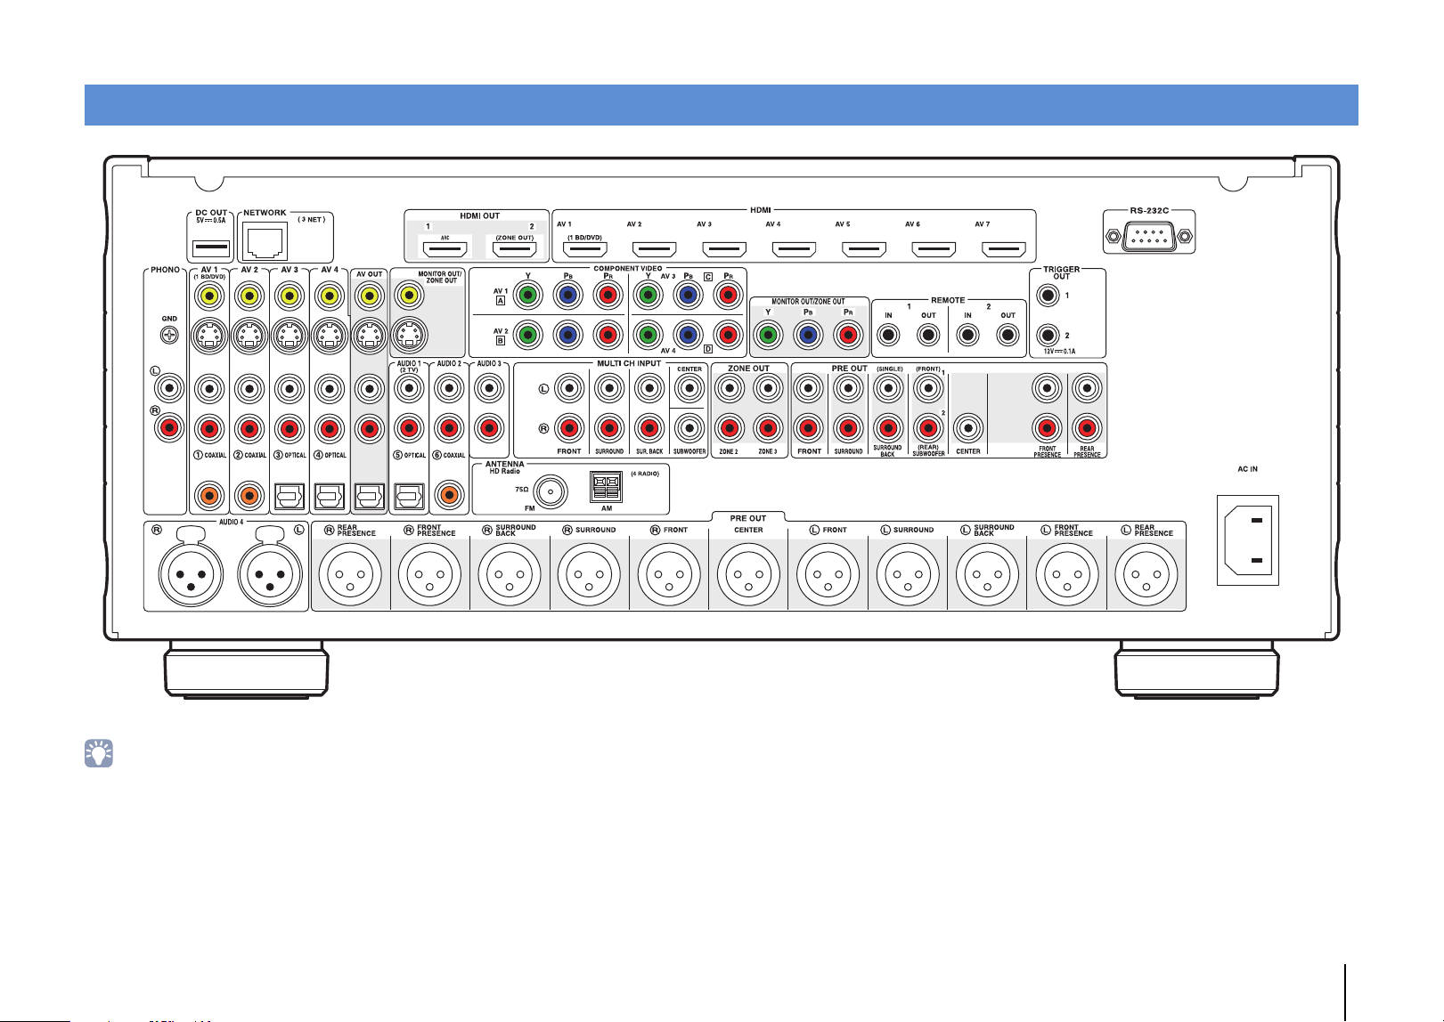Click the lightbulb tip icon
The height and width of the screenshot is (1022, 1444).
pyautogui.click(x=99, y=753)
